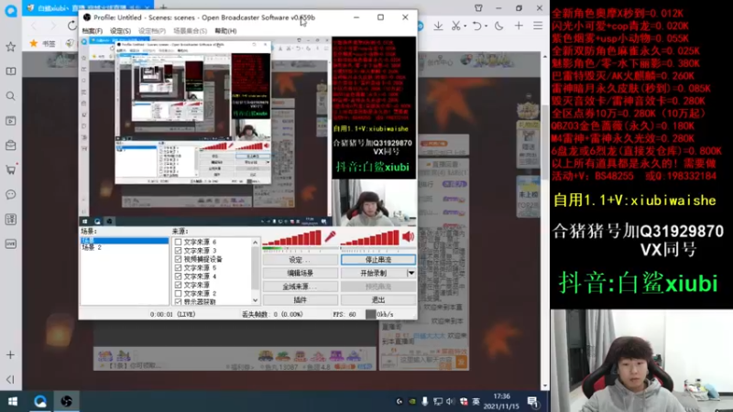The image size is (733, 412).
Task: Toggle night mode moon icon in browser
Action: coord(498,27)
